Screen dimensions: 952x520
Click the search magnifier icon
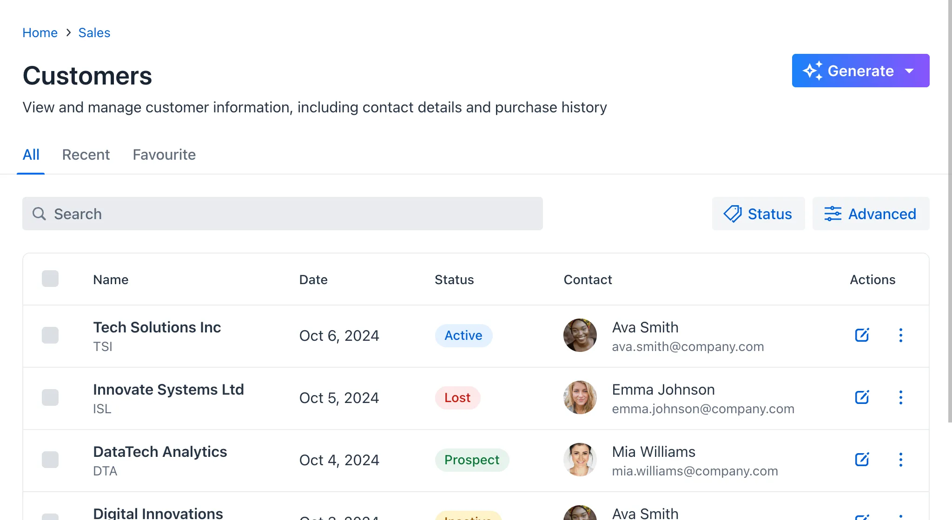[x=39, y=214]
